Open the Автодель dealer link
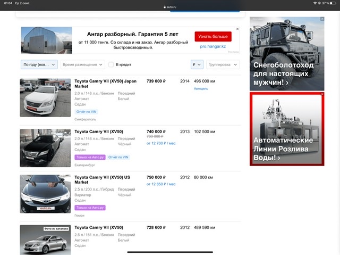 201,88
